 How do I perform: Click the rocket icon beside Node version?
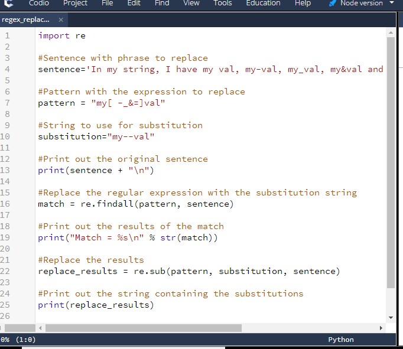tap(332, 4)
